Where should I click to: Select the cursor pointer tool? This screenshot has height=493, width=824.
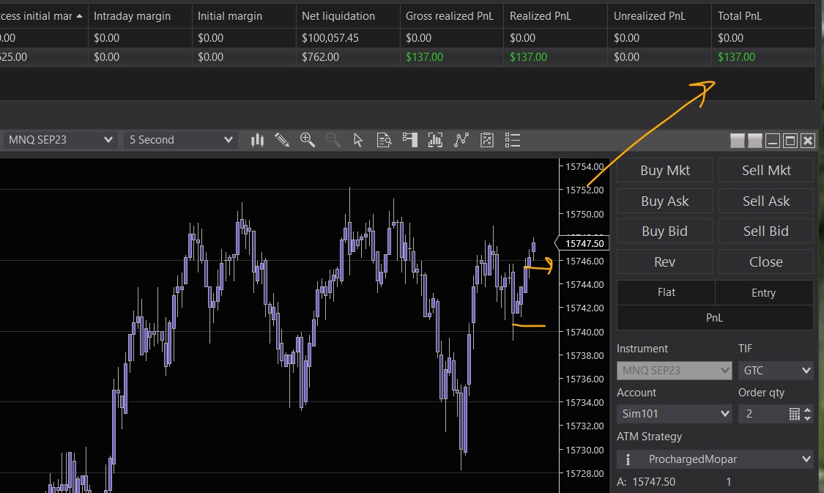coord(358,140)
